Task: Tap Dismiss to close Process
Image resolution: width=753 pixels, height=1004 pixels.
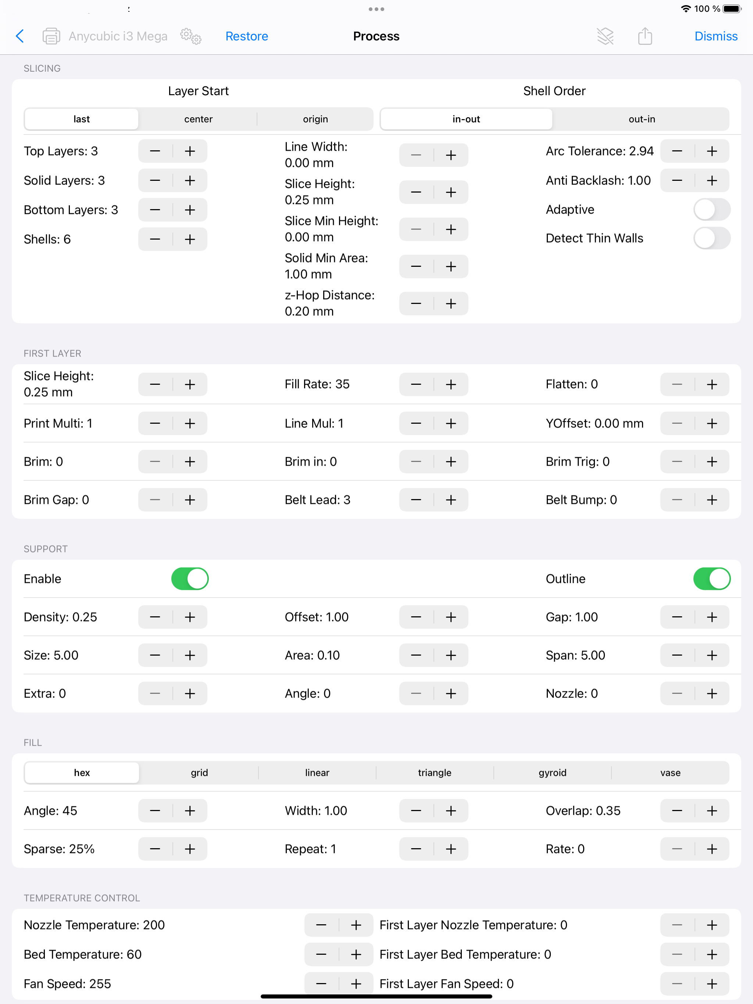Action: point(716,36)
